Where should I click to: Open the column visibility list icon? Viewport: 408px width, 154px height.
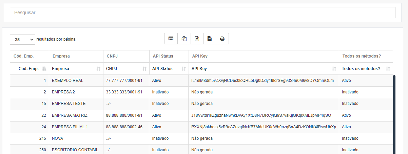click(x=171, y=39)
